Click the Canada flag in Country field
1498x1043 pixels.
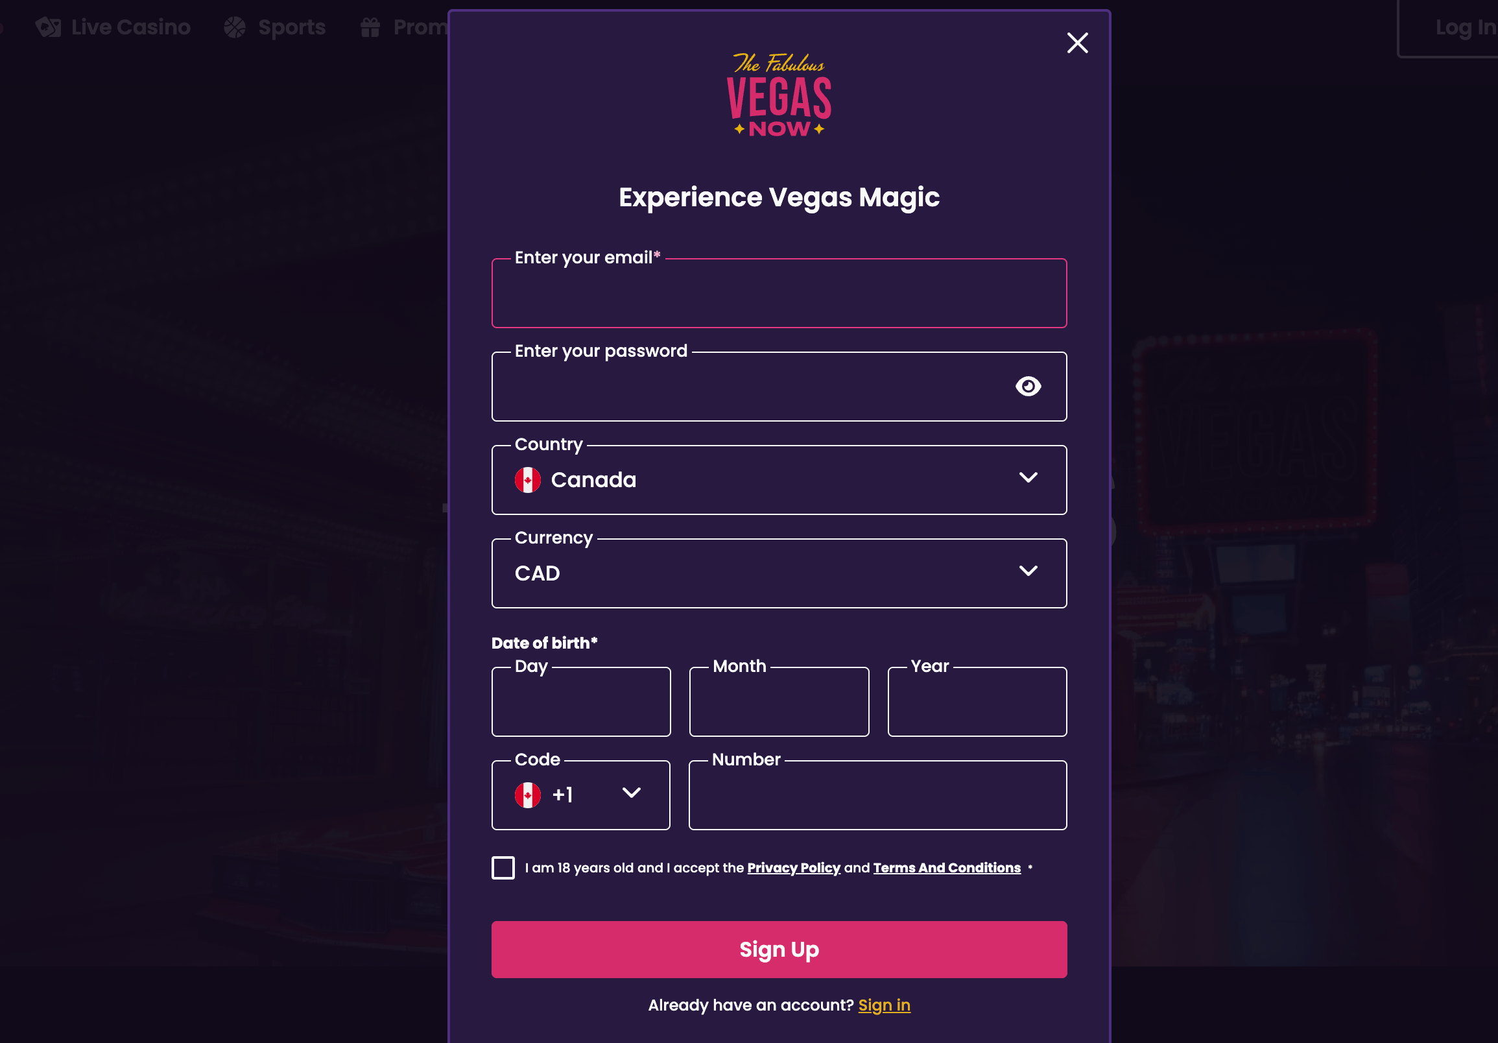click(527, 480)
